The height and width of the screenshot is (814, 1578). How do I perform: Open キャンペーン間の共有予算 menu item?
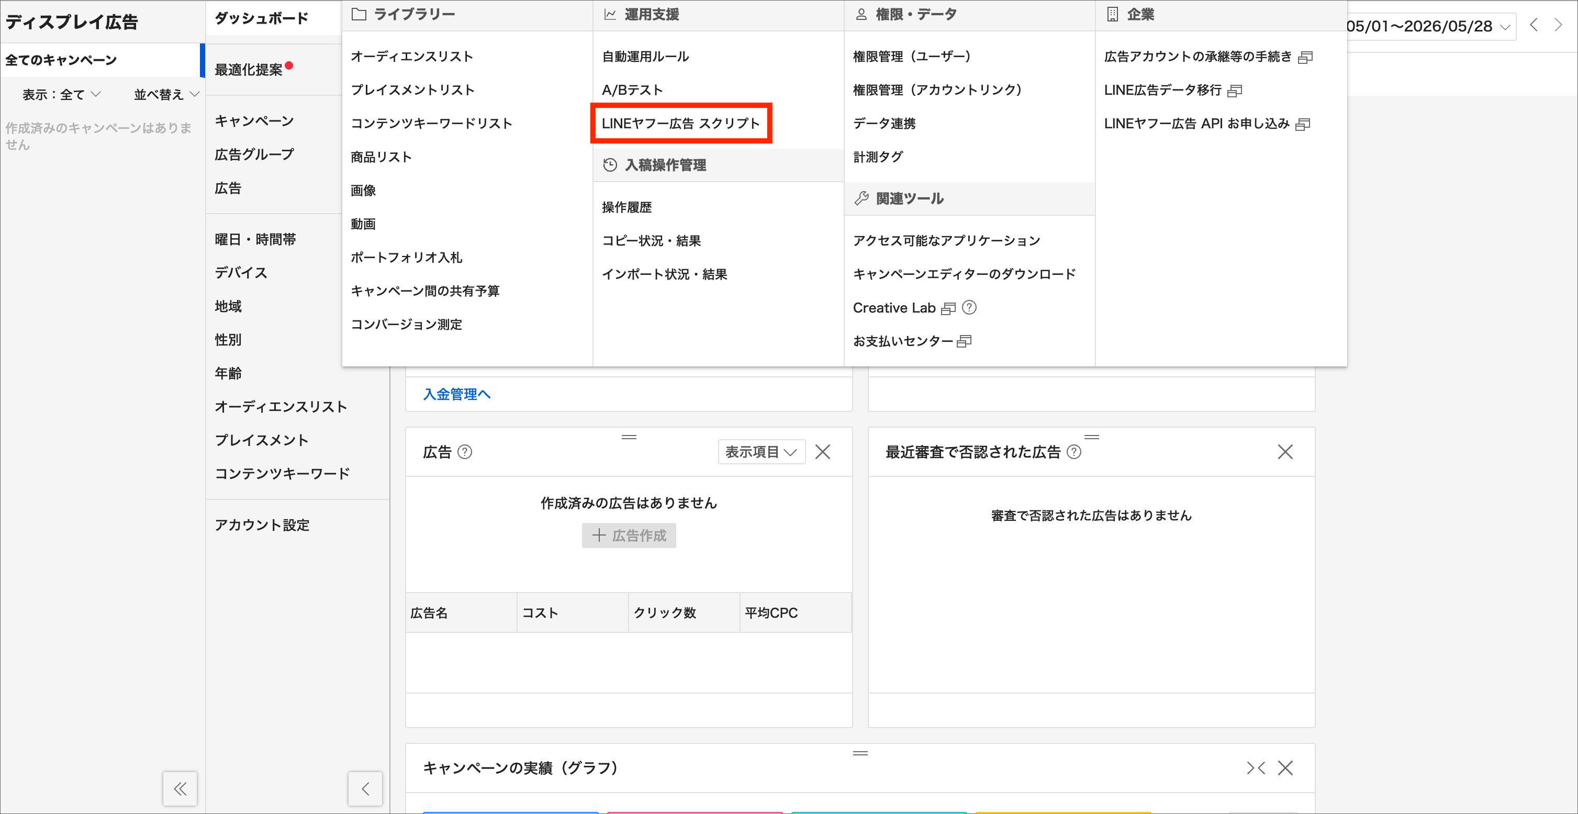[424, 291]
